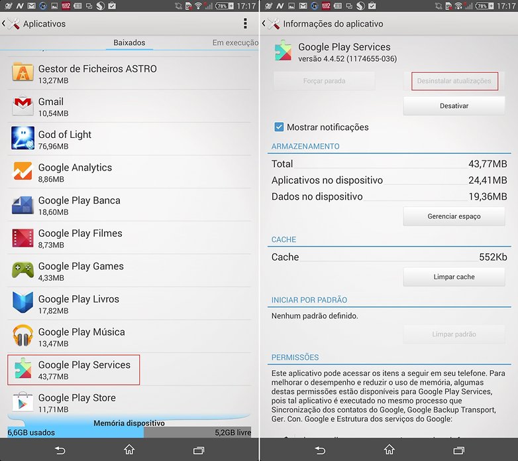This screenshot has height=461, width=518.
Task: Tap the Wi-Fi status icon on left screen
Action: [198, 5]
